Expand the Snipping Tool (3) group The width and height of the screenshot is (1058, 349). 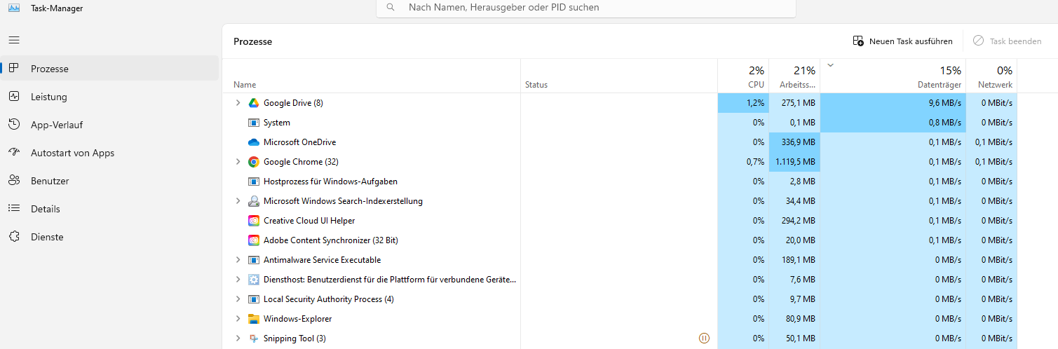[238, 338]
